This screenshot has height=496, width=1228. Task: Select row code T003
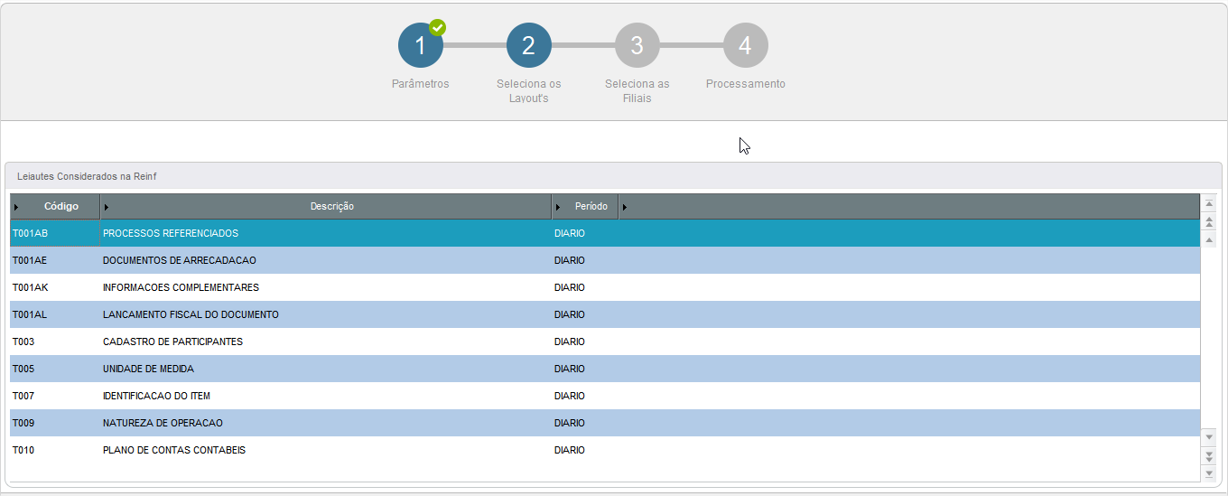coord(23,342)
